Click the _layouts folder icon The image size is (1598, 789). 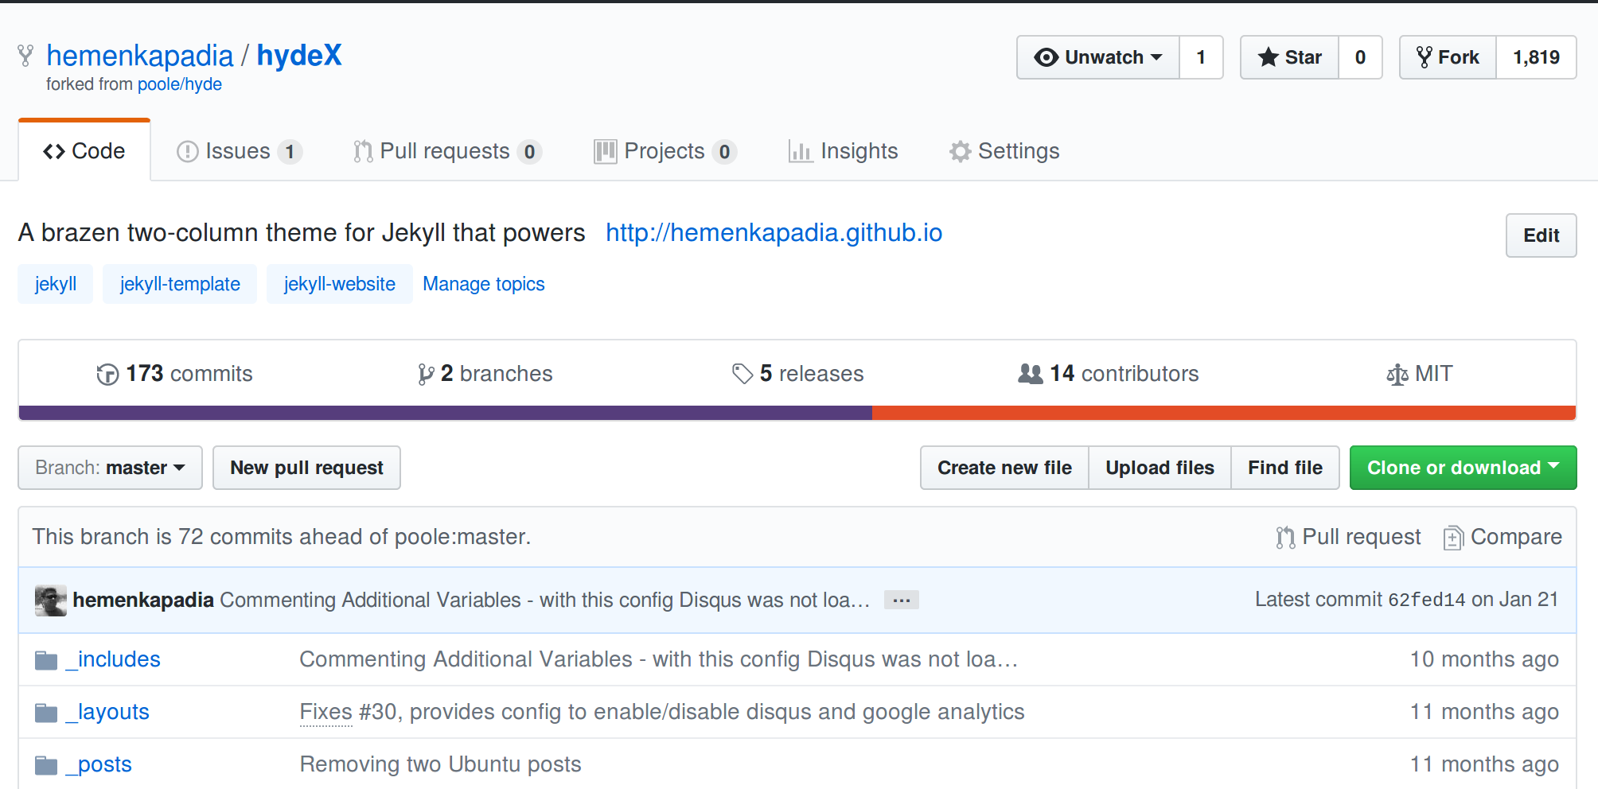point(46,713)
